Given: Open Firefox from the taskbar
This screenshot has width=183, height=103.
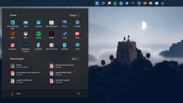Looking at the screenshot, I should pos(145,3).
